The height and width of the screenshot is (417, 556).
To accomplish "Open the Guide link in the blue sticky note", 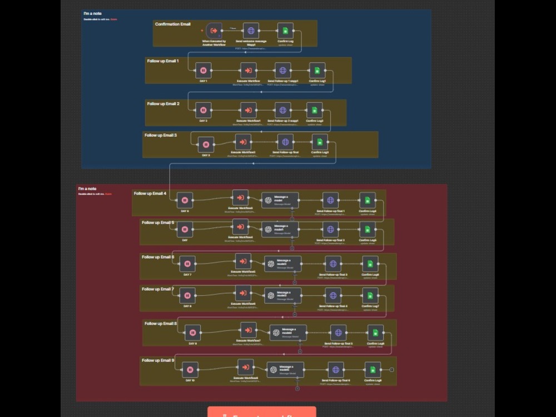I will pos(113,19).
